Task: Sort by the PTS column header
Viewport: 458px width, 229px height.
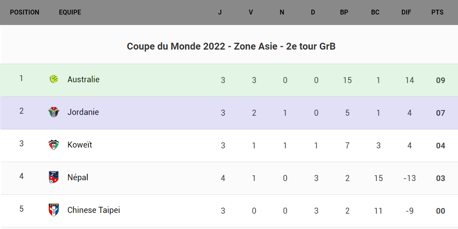Action: pos(437,12)
